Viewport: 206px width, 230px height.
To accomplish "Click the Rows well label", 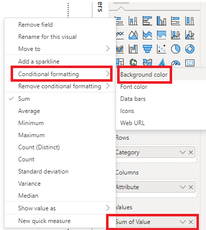I will pyautogui.click(x=122, y=138).
